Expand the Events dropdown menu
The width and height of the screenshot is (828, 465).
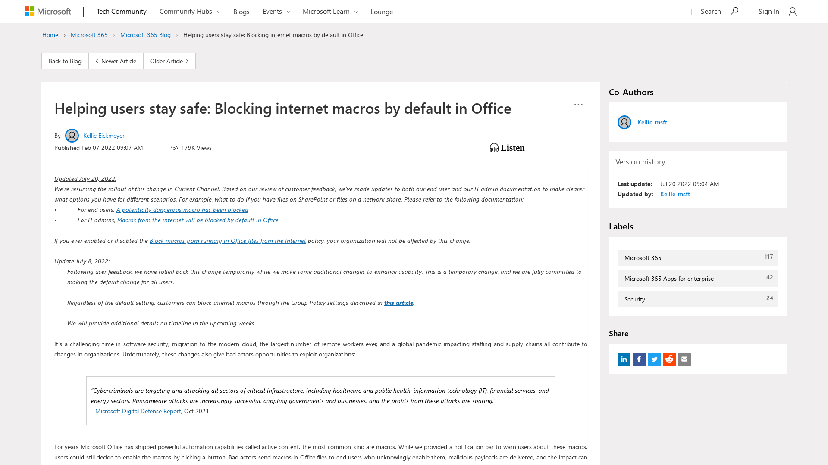click(x=276, y=12)
